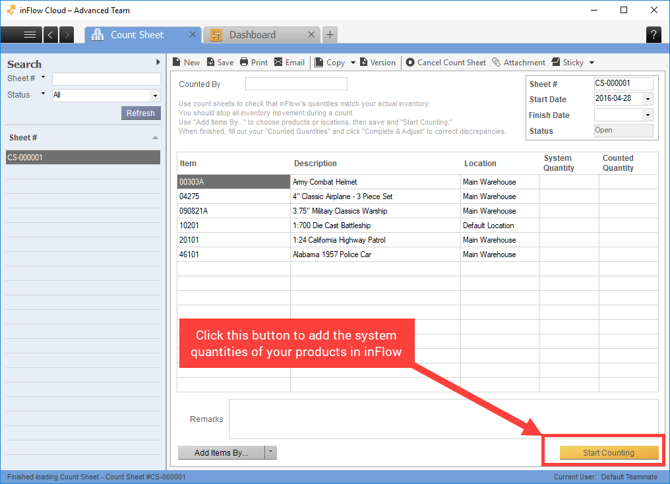
Task: Click Counted Quantity cell for item 00303A
Action: click(x=628, y=182)
